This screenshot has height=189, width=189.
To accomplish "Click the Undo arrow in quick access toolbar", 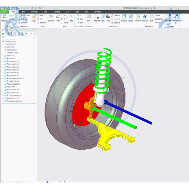I will click(x=22, y=8).
